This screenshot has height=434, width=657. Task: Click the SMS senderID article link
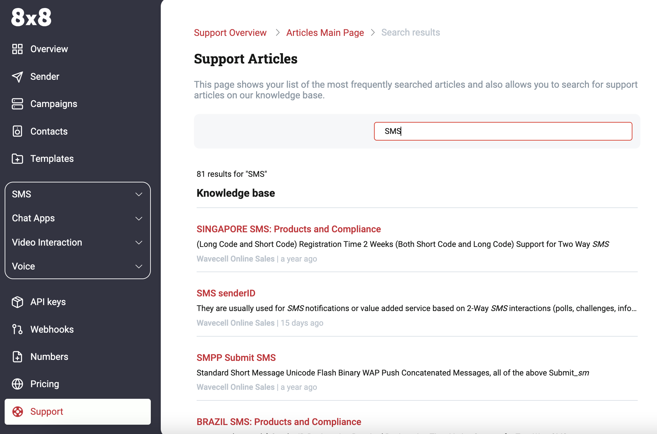(226, 293)
